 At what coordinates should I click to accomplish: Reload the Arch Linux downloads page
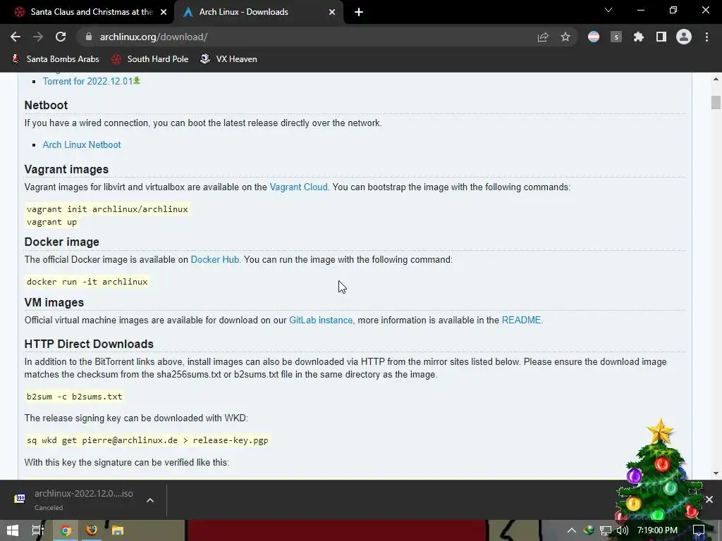click(61, 37)
